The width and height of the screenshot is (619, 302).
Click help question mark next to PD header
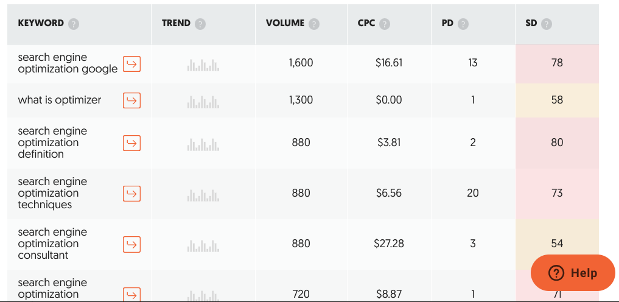pyautogui.click(x=463, y=24)
